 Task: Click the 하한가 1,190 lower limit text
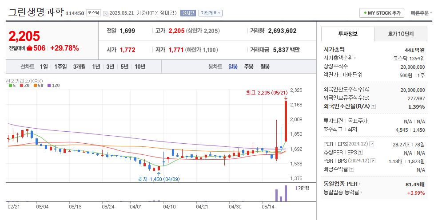point(201,50)
